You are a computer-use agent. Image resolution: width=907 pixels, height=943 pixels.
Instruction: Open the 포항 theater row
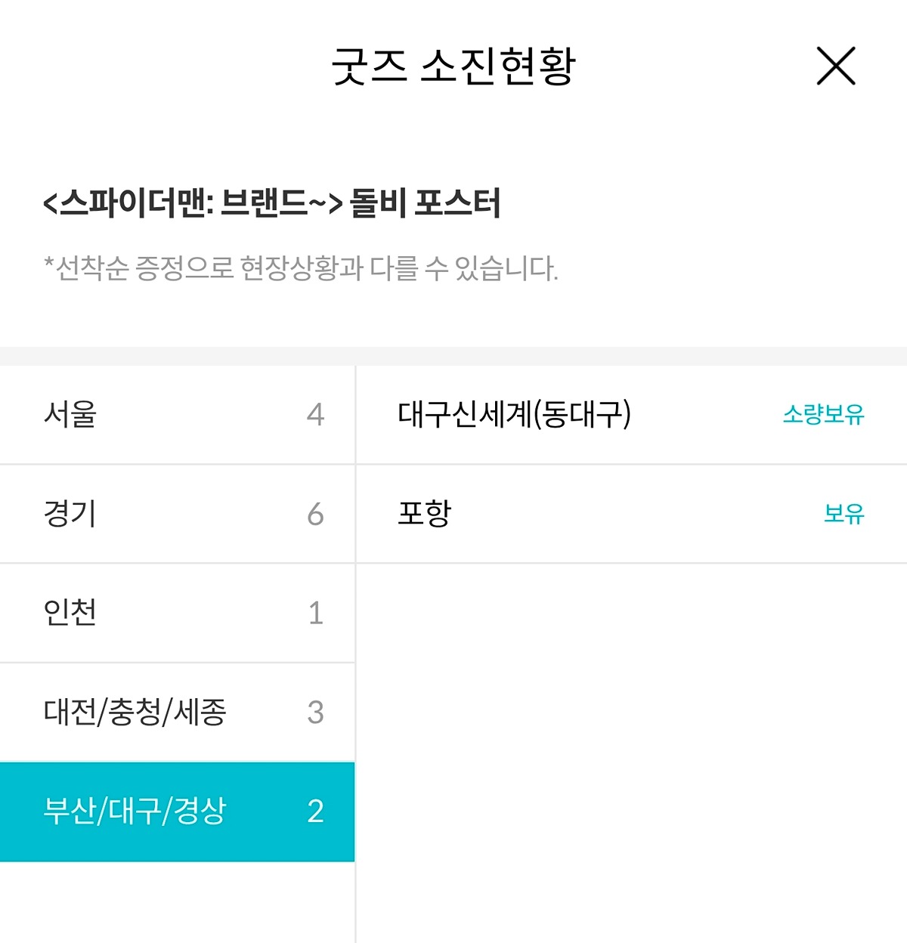(x=631, y=514)
